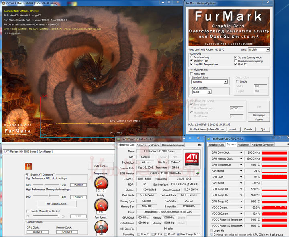Click the Scores button
Image resolution: width=289 pixels, height=237 pixels.
259,120
